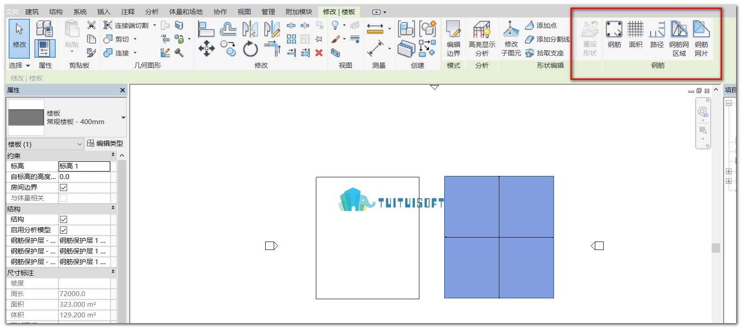Click the 标高 value field showing 标高 1
The image size is (741, 328).
[x=84, y=166]
